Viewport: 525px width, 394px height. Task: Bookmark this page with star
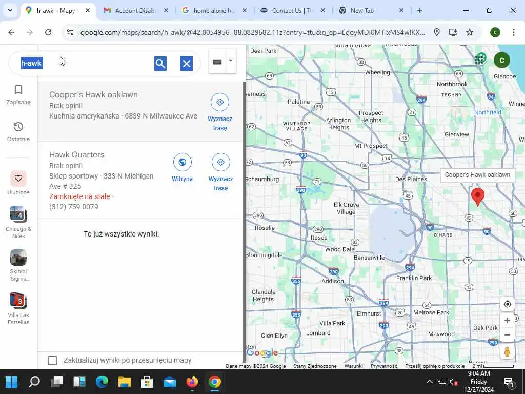470,32
